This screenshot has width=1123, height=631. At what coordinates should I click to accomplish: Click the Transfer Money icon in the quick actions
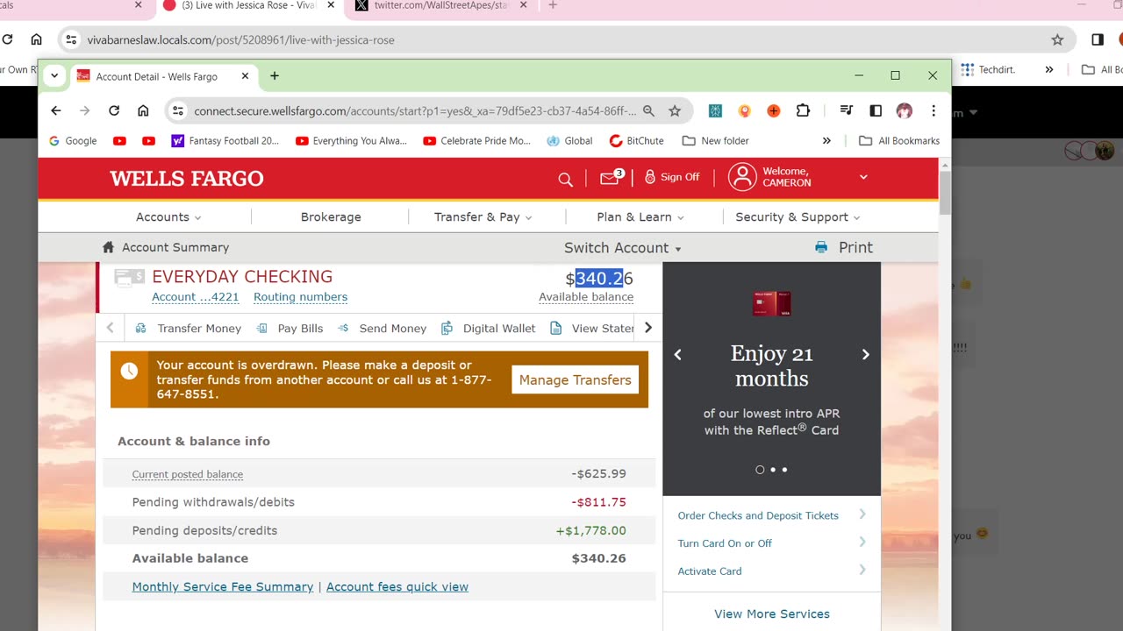[140, 328]
